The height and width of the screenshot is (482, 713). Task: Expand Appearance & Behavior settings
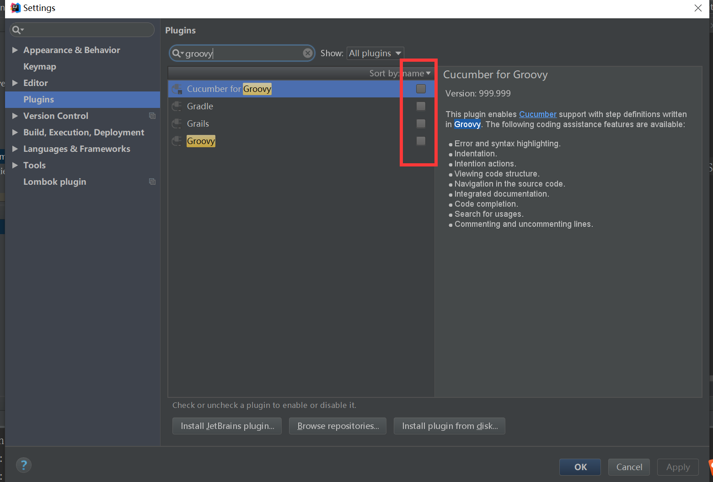pyautogui.click(x=15, y=50)
